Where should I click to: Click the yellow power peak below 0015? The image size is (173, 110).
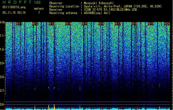[80, 108]
